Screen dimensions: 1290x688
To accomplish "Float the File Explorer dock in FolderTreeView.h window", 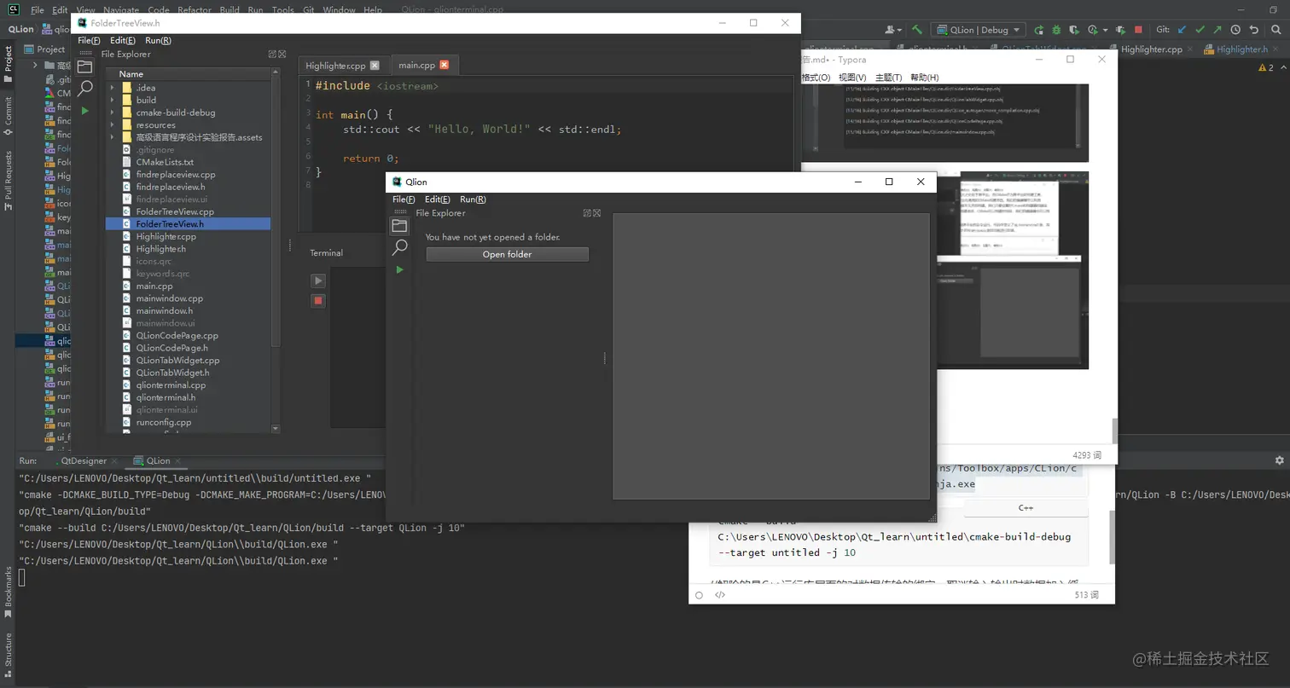I will tap(272, 54).
